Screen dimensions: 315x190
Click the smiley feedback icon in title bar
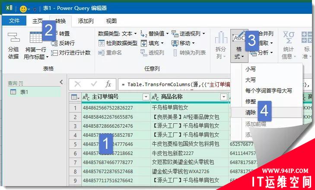coord(23,9)
